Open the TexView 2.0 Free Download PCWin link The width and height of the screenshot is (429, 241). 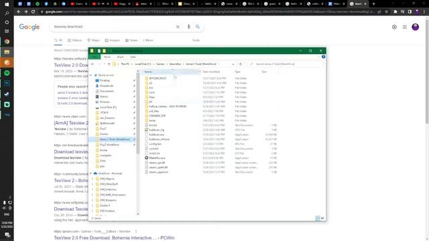pos(114,238)
